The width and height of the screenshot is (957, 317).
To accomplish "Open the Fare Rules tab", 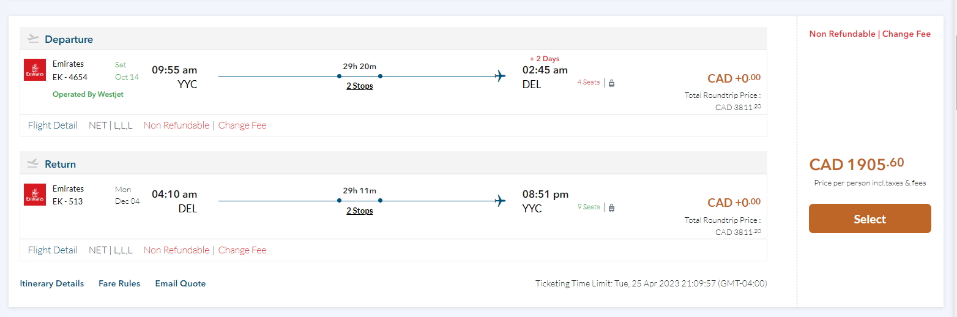I will [x=119, y=283].
